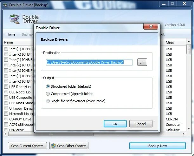194x156 pixels.
Task: Browse destination with the ... button
Action: [x=142, y=62]
